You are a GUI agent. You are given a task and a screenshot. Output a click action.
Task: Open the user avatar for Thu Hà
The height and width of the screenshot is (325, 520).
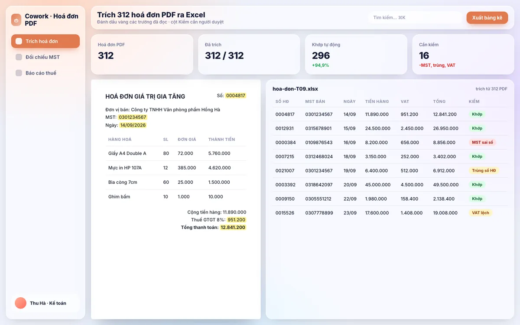tap(20, 303)
